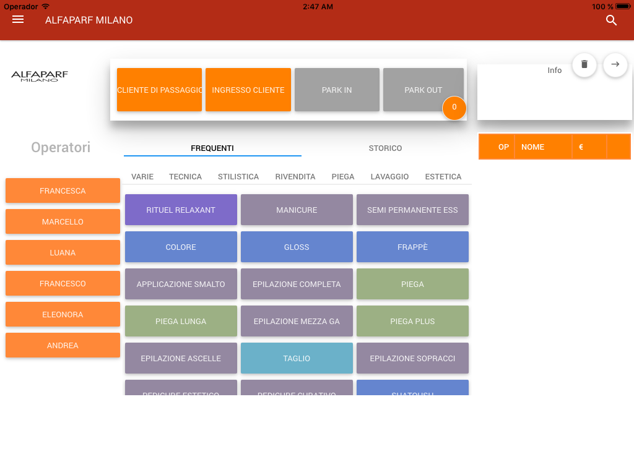634x475 pixels.
Task: Add MANICURE service
Action: 297,210
